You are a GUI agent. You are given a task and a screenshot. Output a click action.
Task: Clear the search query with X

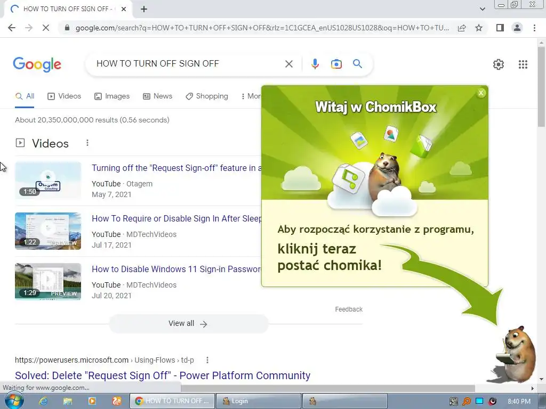[288, 64]
